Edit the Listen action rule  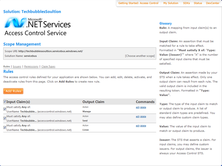click(x=138, y=126)
